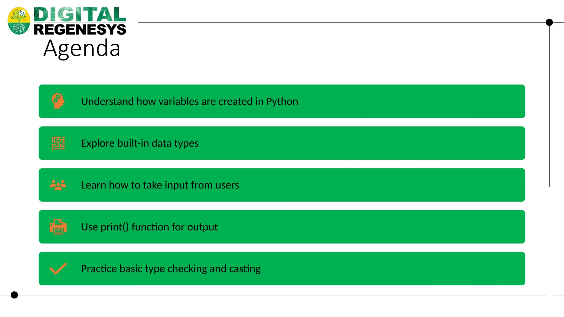Click the orange printer icon
The width and height of the screenshot is (564, 317).
[x=58, y=227]
